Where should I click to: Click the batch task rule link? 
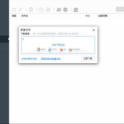[x=51, y=59]
